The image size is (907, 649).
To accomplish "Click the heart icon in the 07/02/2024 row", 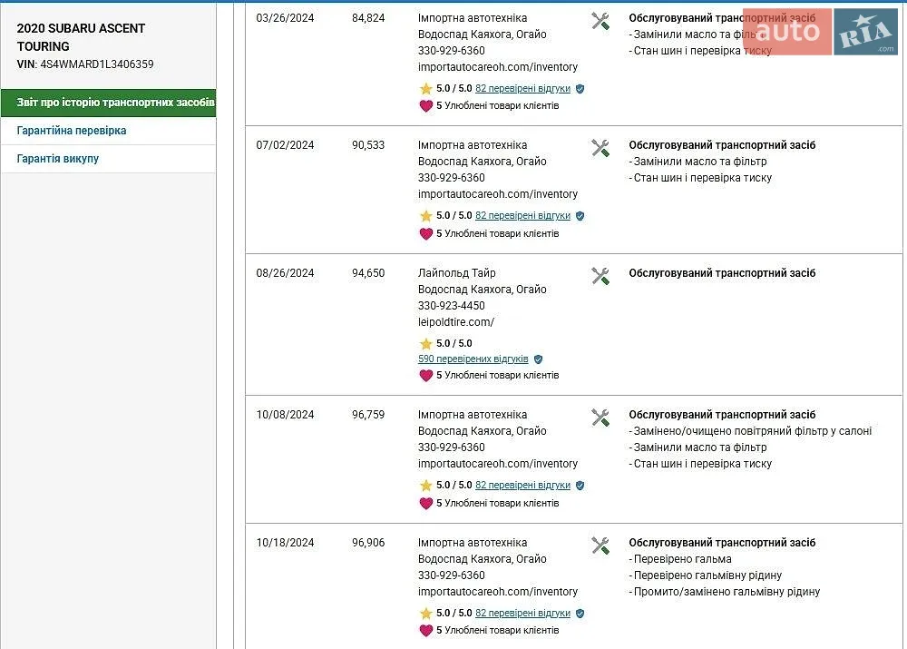I will tap(425, 234).
